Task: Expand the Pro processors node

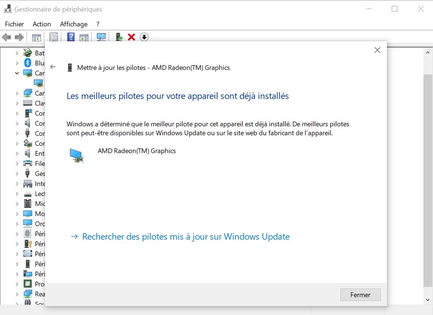Action: (x=17, y=284)
